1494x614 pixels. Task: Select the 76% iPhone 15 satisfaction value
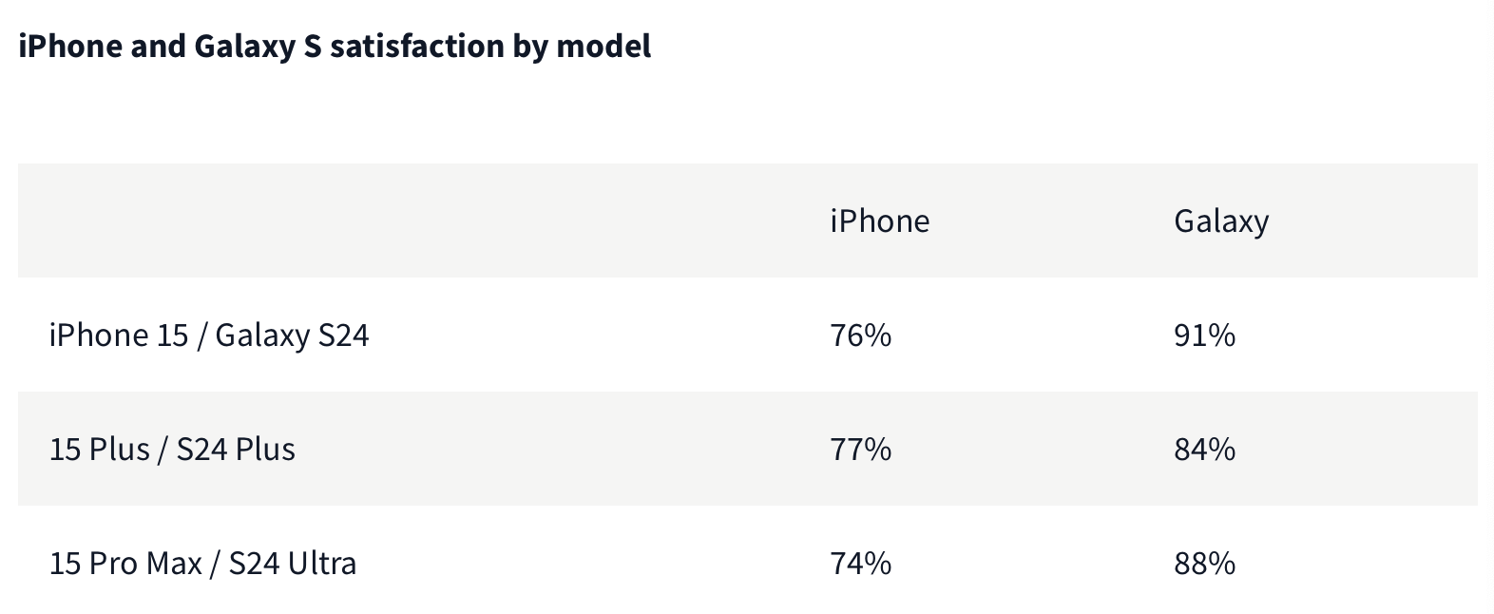860,336
